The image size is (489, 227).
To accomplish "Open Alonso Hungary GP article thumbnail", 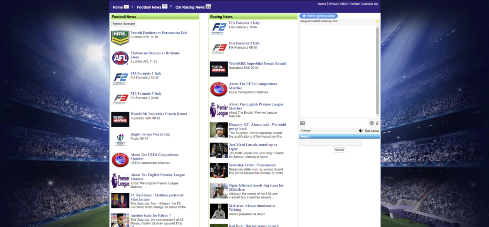I will point(219,130).
